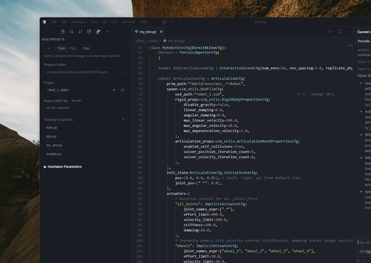Open the Terminal menu
The height and width of the screenshot is (263, 371).
tap(128, 22)
